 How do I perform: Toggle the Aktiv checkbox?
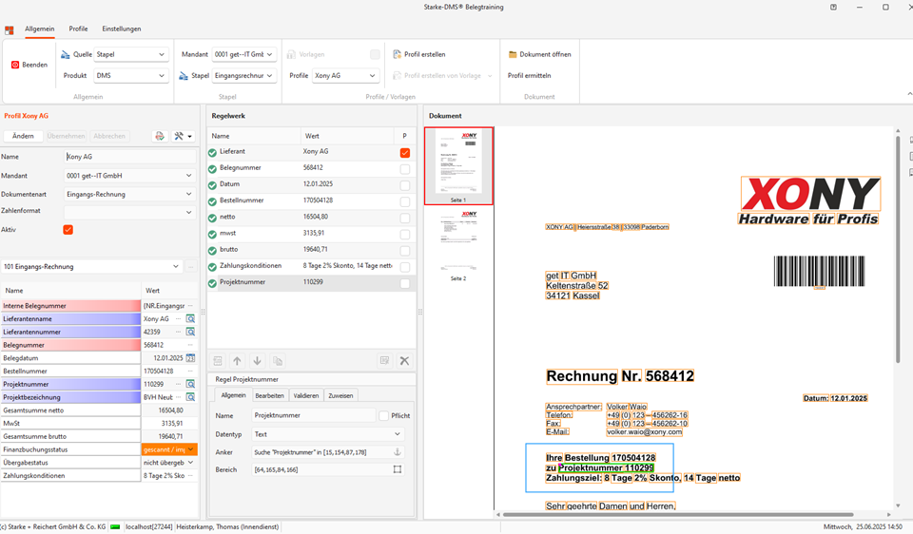coord(68,230)
